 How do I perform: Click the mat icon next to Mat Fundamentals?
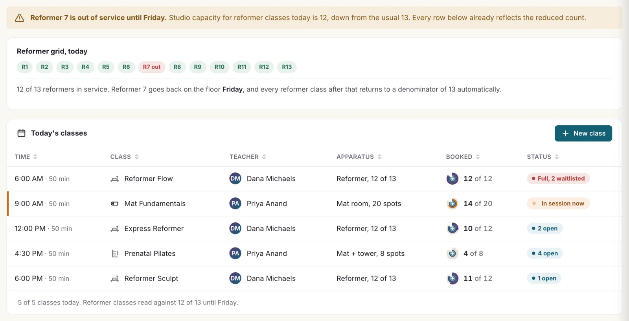coord(115,204)
